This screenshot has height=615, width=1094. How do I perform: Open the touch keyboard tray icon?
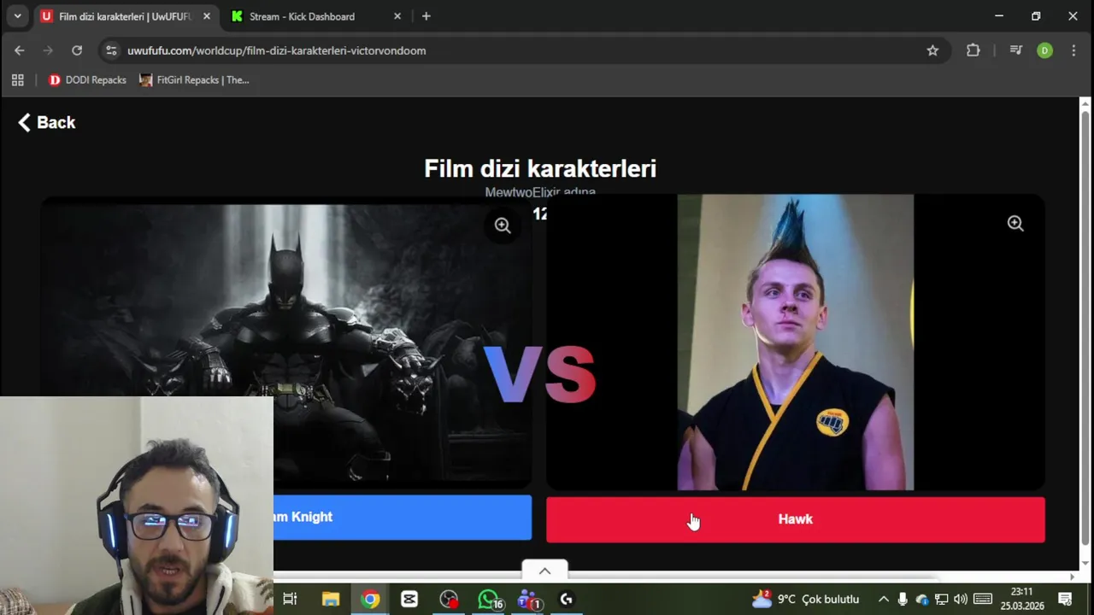click(983, 599)
